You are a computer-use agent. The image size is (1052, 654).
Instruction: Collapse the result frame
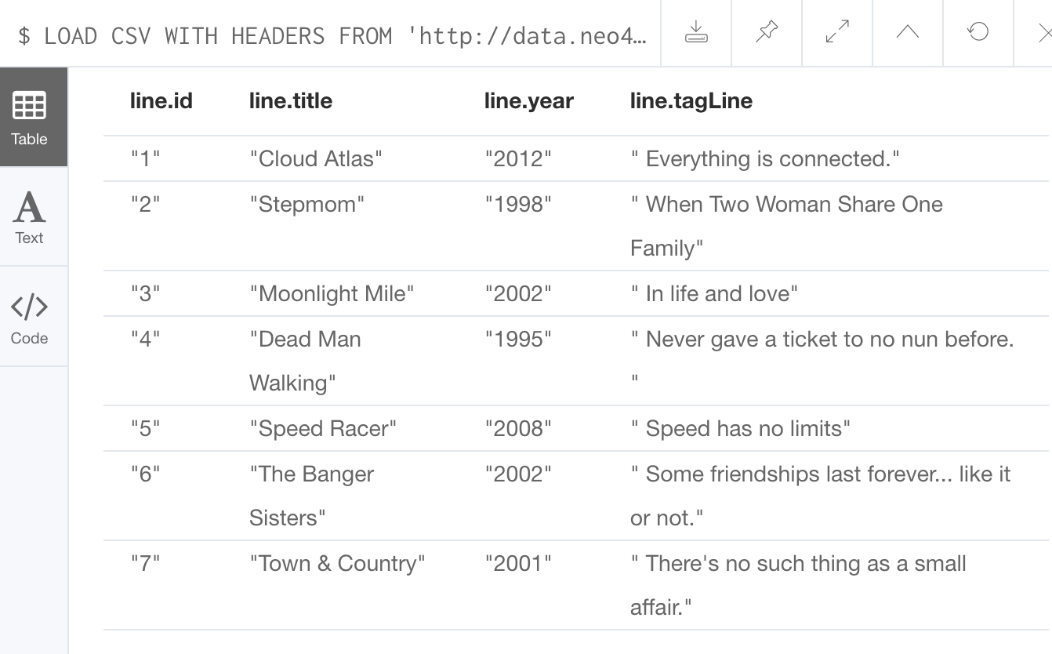pos(908,33)
